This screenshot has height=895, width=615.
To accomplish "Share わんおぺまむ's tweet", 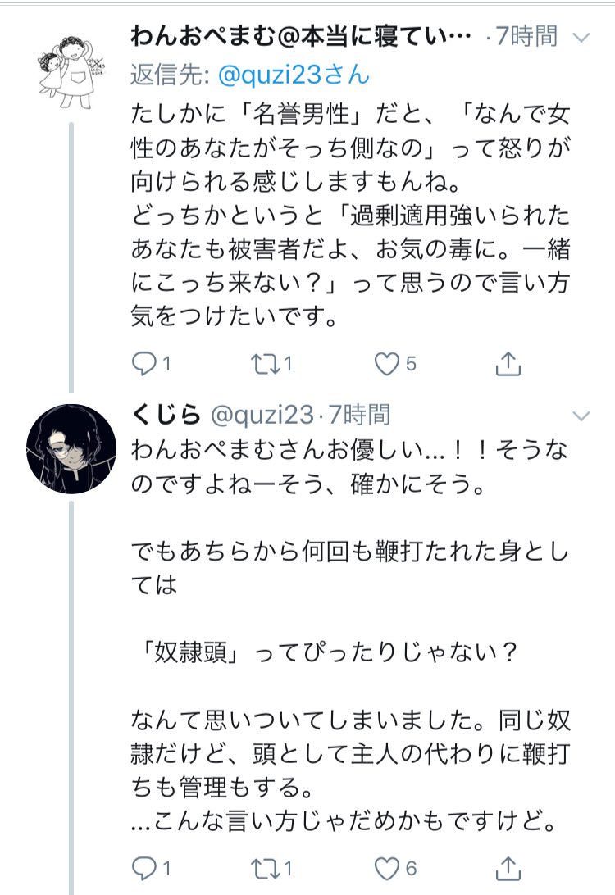I will coord(508,363).
